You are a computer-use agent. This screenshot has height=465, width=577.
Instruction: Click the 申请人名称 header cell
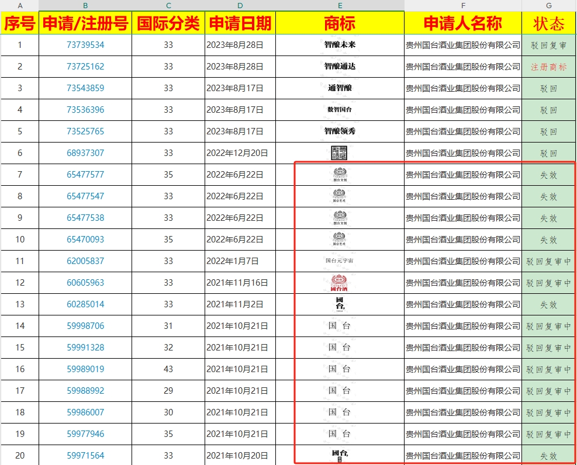(462, 23)
